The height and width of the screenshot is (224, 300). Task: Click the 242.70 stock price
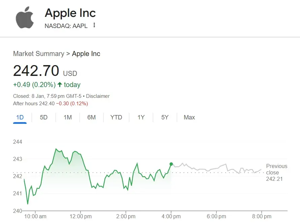(x=36, y=71)
